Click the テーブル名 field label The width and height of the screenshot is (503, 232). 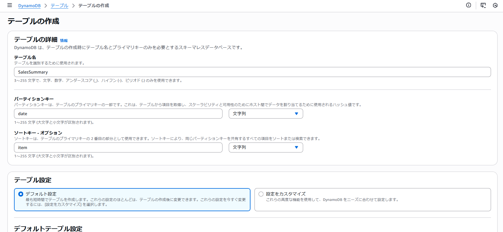25,57
